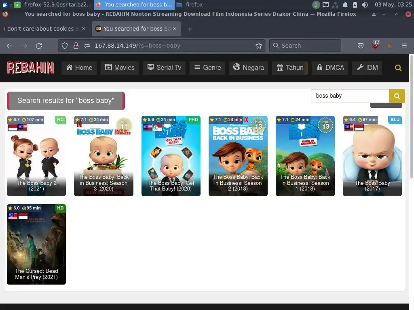This screenshot has height=310, width=414.
Task: Reload the page with the refresh icon
Action: click(39, 46)
